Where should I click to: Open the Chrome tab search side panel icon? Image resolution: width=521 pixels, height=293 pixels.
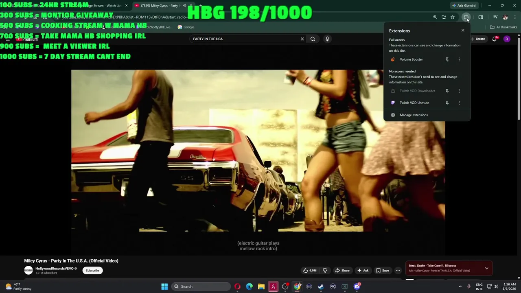tap(481, 17)
